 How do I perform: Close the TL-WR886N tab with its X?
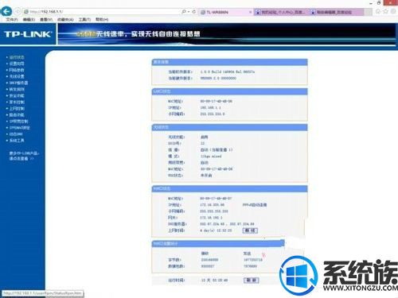(x=250, y=12)
